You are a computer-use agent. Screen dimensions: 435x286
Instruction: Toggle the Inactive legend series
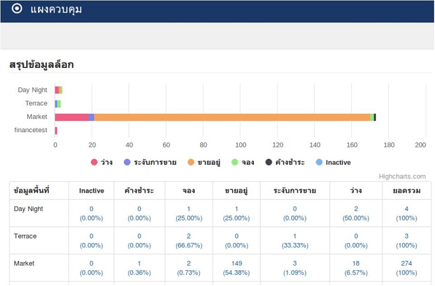tap(333, 162)
